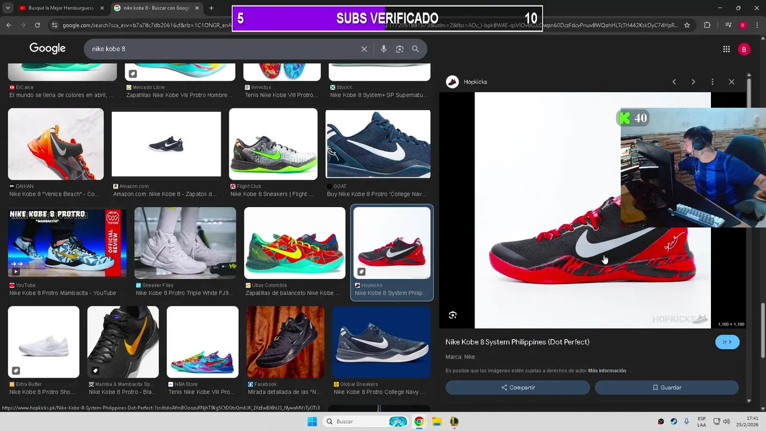Bookmark this page with the star
The image size is (766, 431).
[687, 25]
